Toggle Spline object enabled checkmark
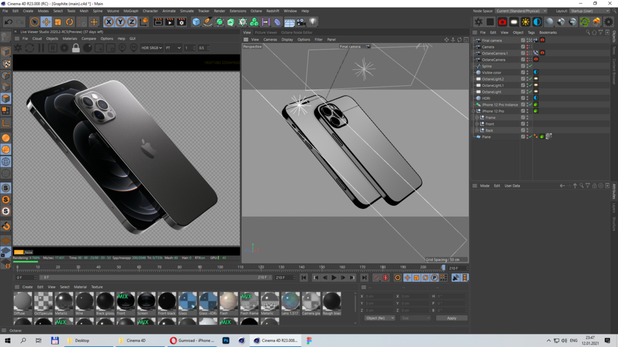618x347 pixels. tap(531, 66)
